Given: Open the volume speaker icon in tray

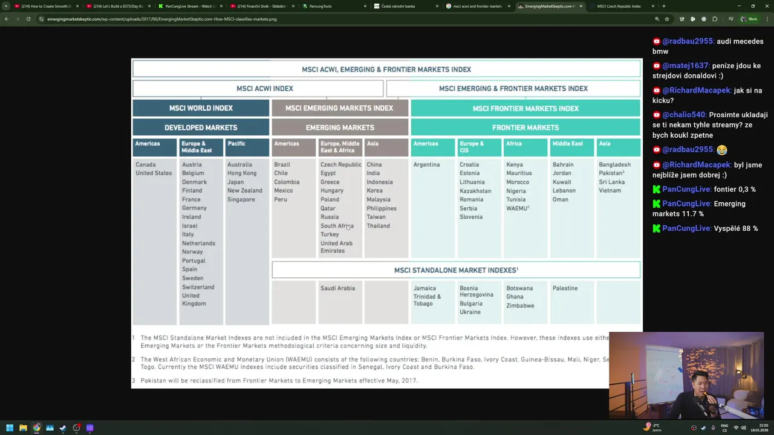Looking at the screenshot, I should coord(744,428).
